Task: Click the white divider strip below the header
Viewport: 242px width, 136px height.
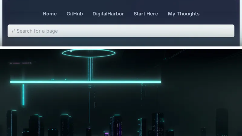Action: coord(121,47)
